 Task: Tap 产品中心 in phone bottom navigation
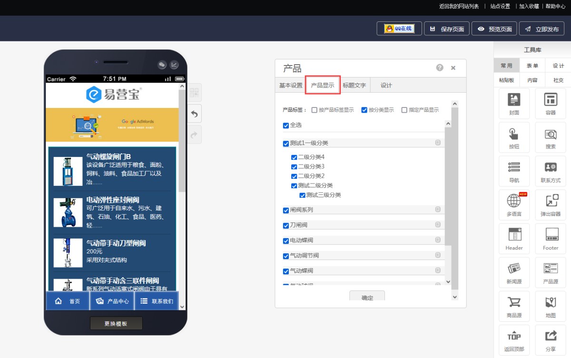pyautogui.click(x=112, y=301)
